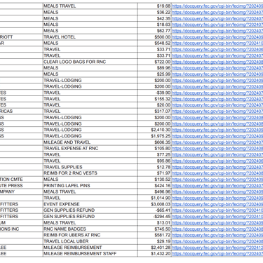This screenshot has width=263, height=263.
Task: Click the EVENT EXPENSE cell
Action: tap(90, 204)
